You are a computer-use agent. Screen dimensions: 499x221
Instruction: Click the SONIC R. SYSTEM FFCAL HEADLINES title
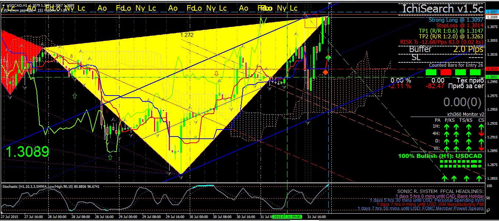[440, 192]
